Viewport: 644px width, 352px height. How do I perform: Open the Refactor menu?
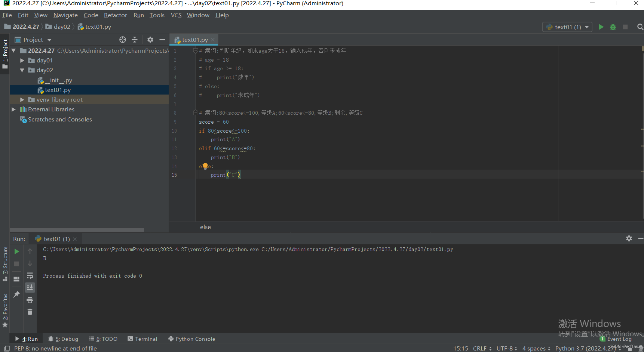pos(116,15)
